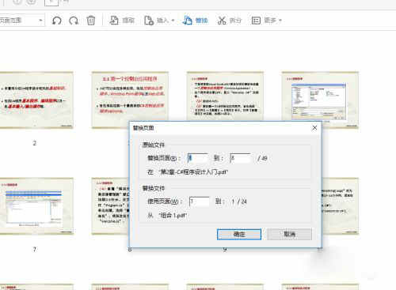The height and width of the screenshot is (290, 396).
Task: Expand the More dropdown arrow
Action: point(280,21)
